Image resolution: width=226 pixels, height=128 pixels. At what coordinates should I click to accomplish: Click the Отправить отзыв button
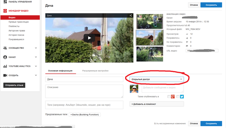click(14, 85)
